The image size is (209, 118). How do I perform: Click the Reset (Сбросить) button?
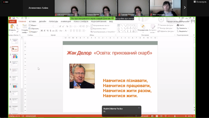point(34,29)
